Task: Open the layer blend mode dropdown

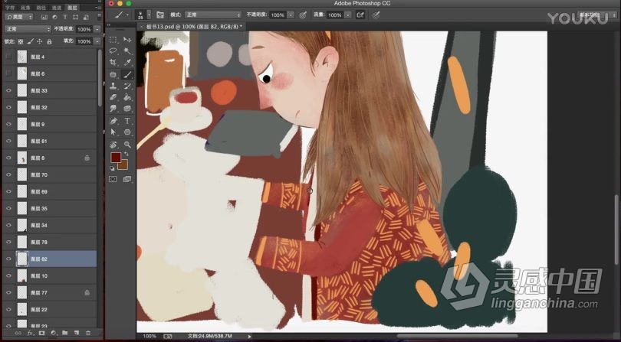Action: [28, 29]
